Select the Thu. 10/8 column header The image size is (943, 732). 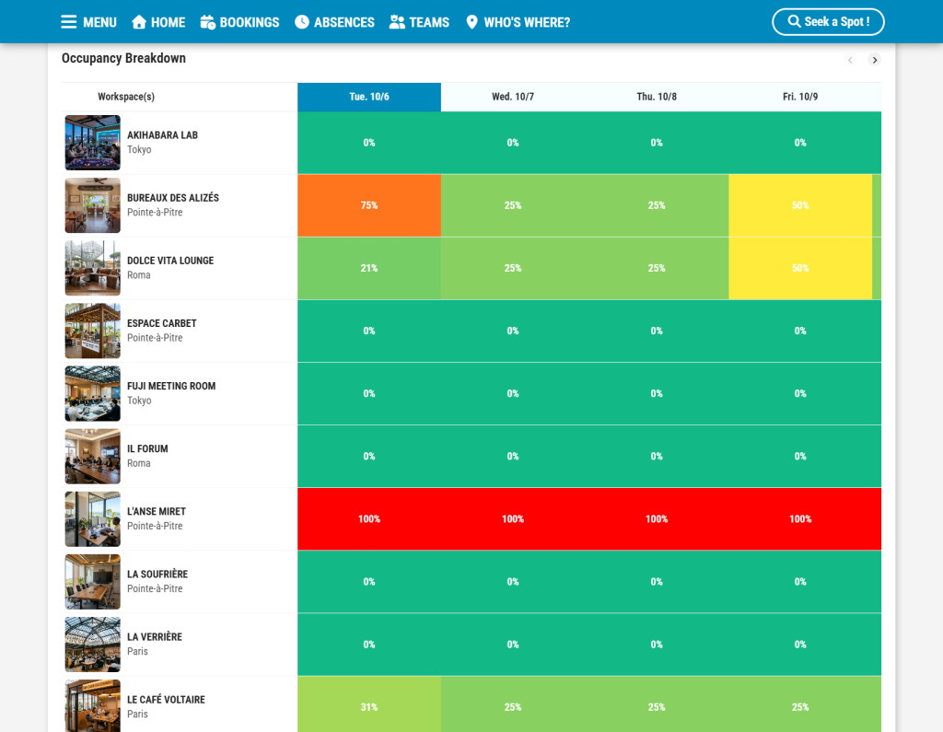point(657,97)
